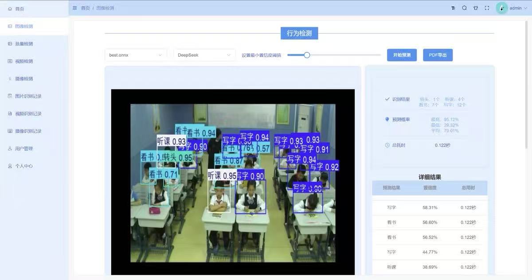Click the page vertical scrollbar
The width and height of the screenshot is (532, 280).
[x=526, y=84]
